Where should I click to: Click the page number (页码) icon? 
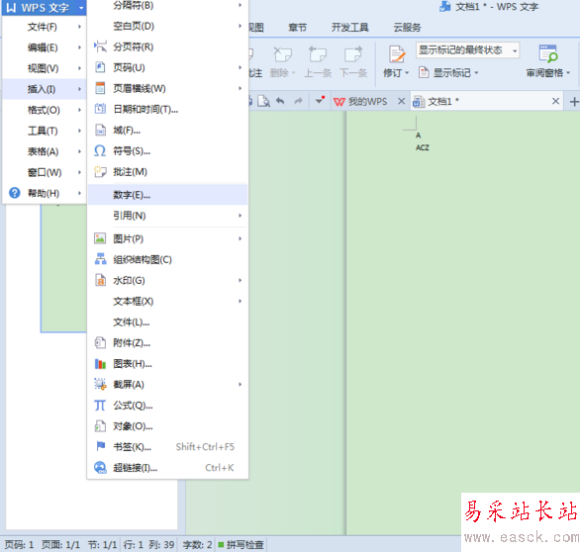[x=100, y=67]
